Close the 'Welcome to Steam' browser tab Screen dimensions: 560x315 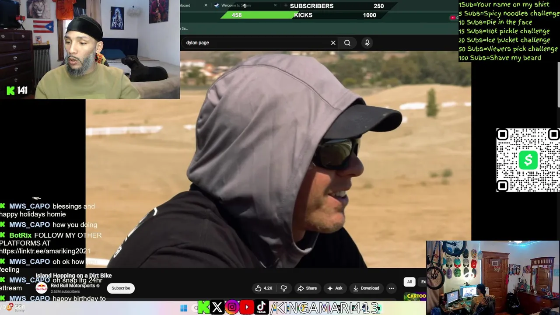pos(275,5)
